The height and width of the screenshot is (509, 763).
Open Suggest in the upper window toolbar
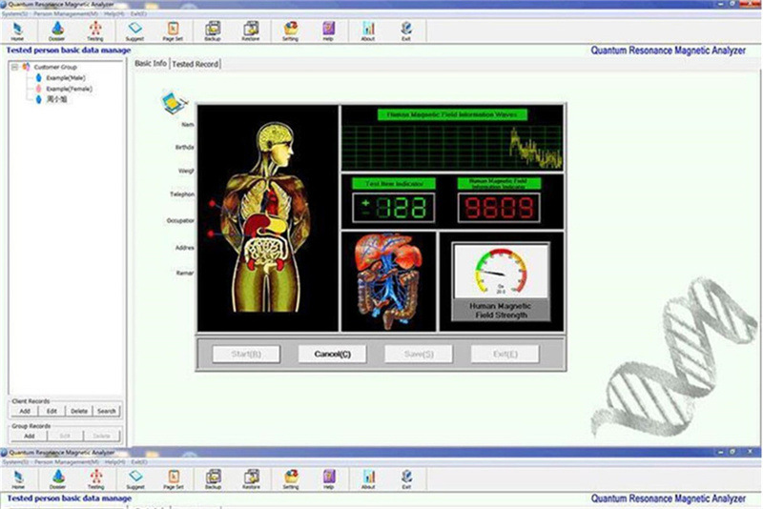pos(134,31)
